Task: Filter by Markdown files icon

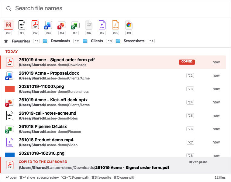Action: click(22, 25)
